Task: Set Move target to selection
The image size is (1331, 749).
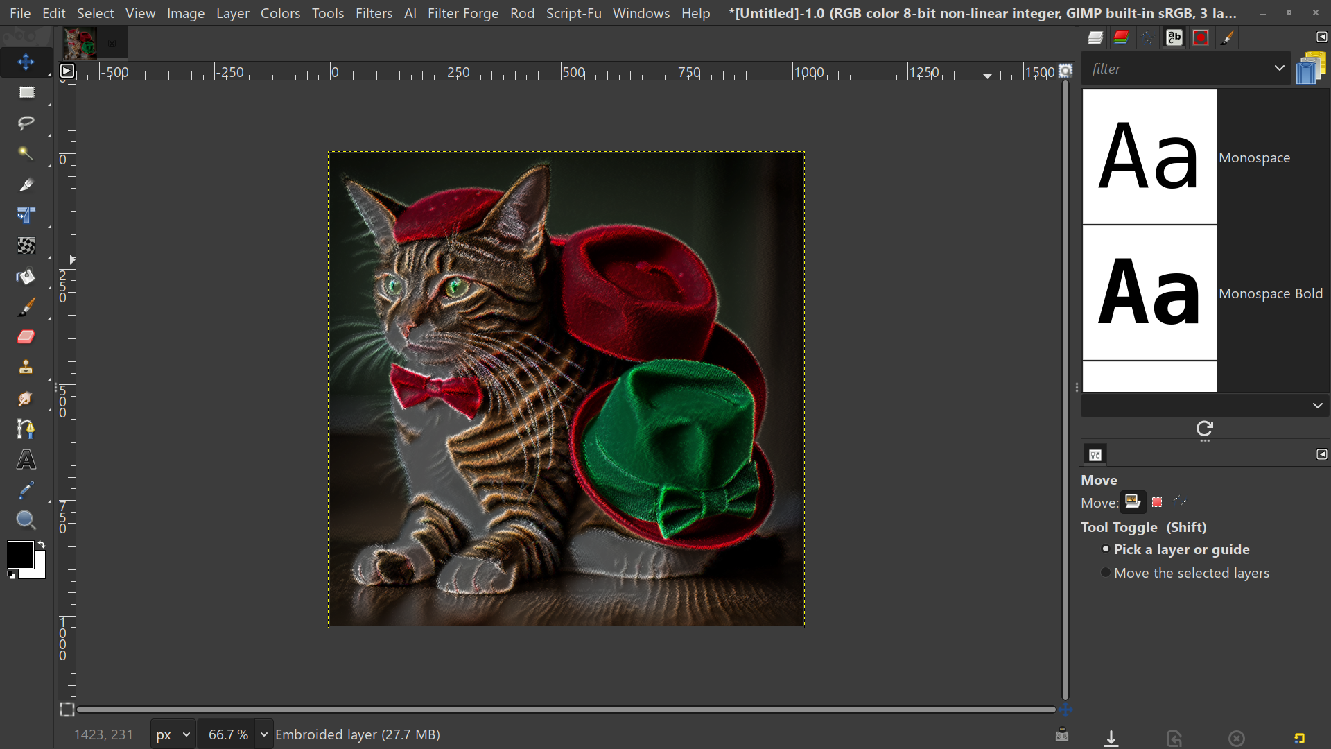Action: click(1156, 502)
